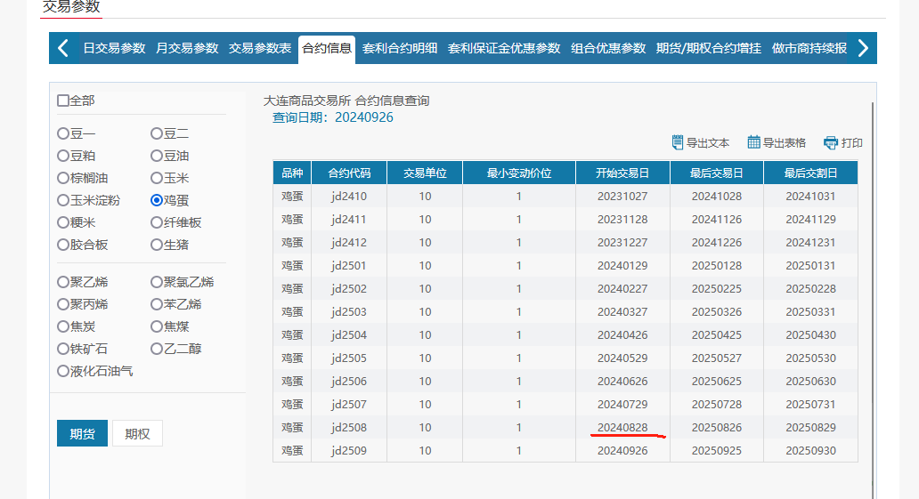Click the 查询日期 20240926 text
The image size is (919, 499).
pos(332,117)
